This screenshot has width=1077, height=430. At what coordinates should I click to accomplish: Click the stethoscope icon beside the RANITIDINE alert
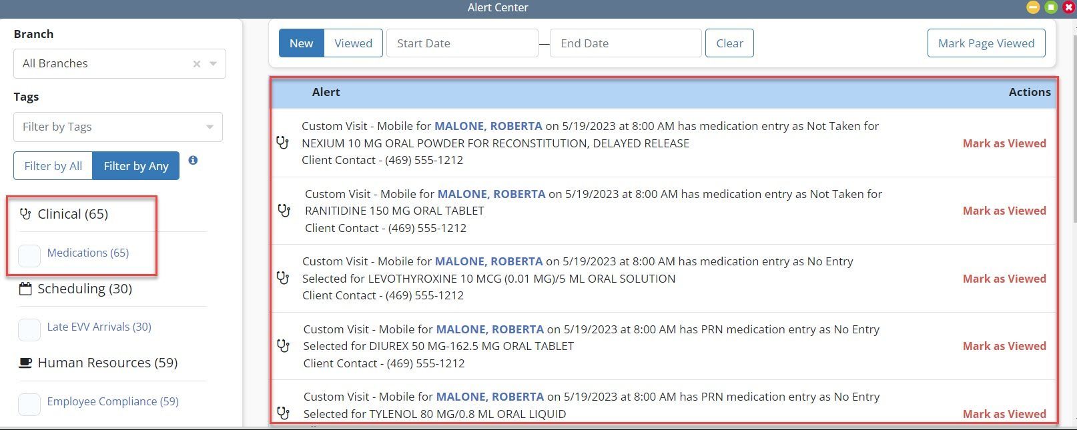284,211
